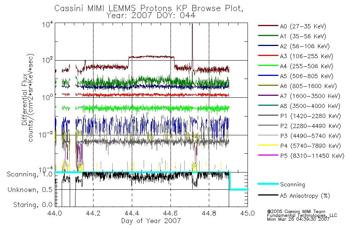The width and height of the screenshot is (364, 230).
Task: Click the A3 (106-255 KeV) legend label
Action: point(307,56)
